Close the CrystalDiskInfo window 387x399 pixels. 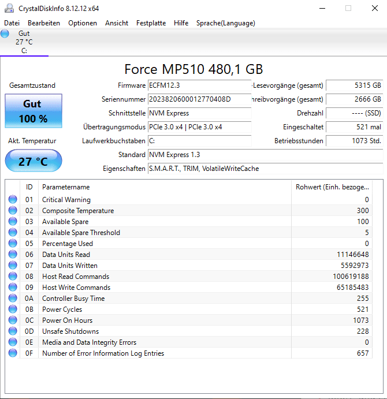374,8
